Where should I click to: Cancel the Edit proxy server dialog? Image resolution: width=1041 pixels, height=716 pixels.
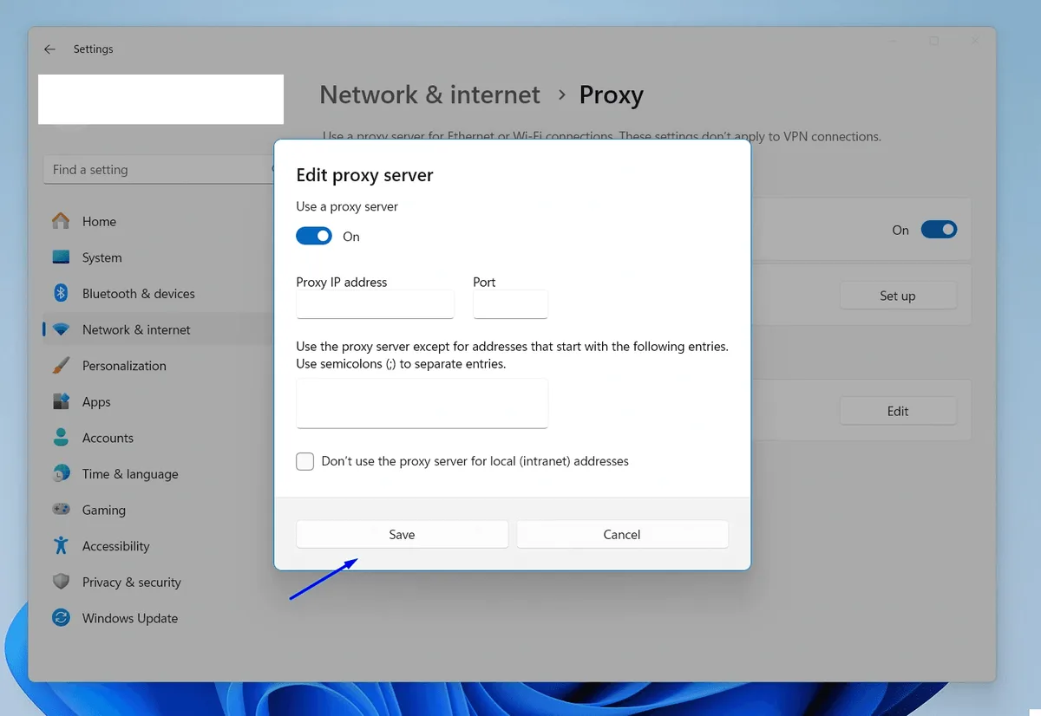coord(622,534)
